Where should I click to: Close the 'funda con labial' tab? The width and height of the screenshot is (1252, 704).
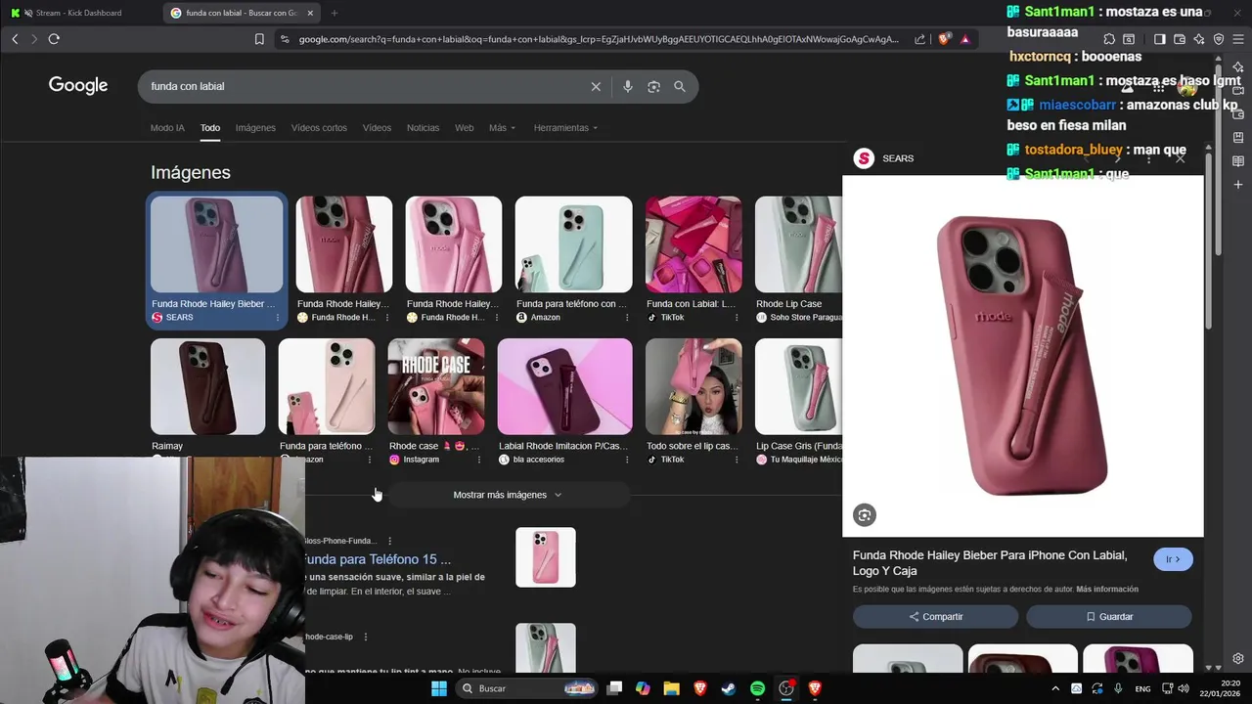pyautogui.click(x=311, y=13)
